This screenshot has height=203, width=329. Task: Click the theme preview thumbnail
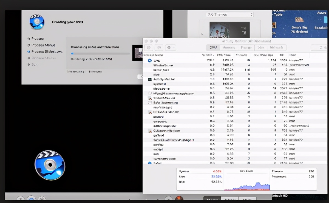pyautogui.click(x=229, y=30)
